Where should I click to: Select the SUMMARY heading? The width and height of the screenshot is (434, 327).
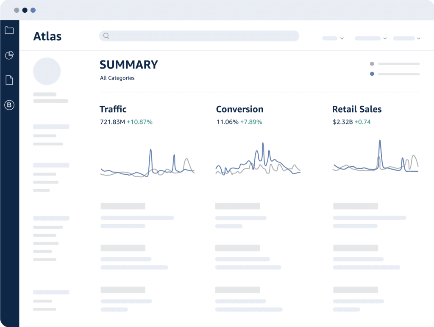129,65
